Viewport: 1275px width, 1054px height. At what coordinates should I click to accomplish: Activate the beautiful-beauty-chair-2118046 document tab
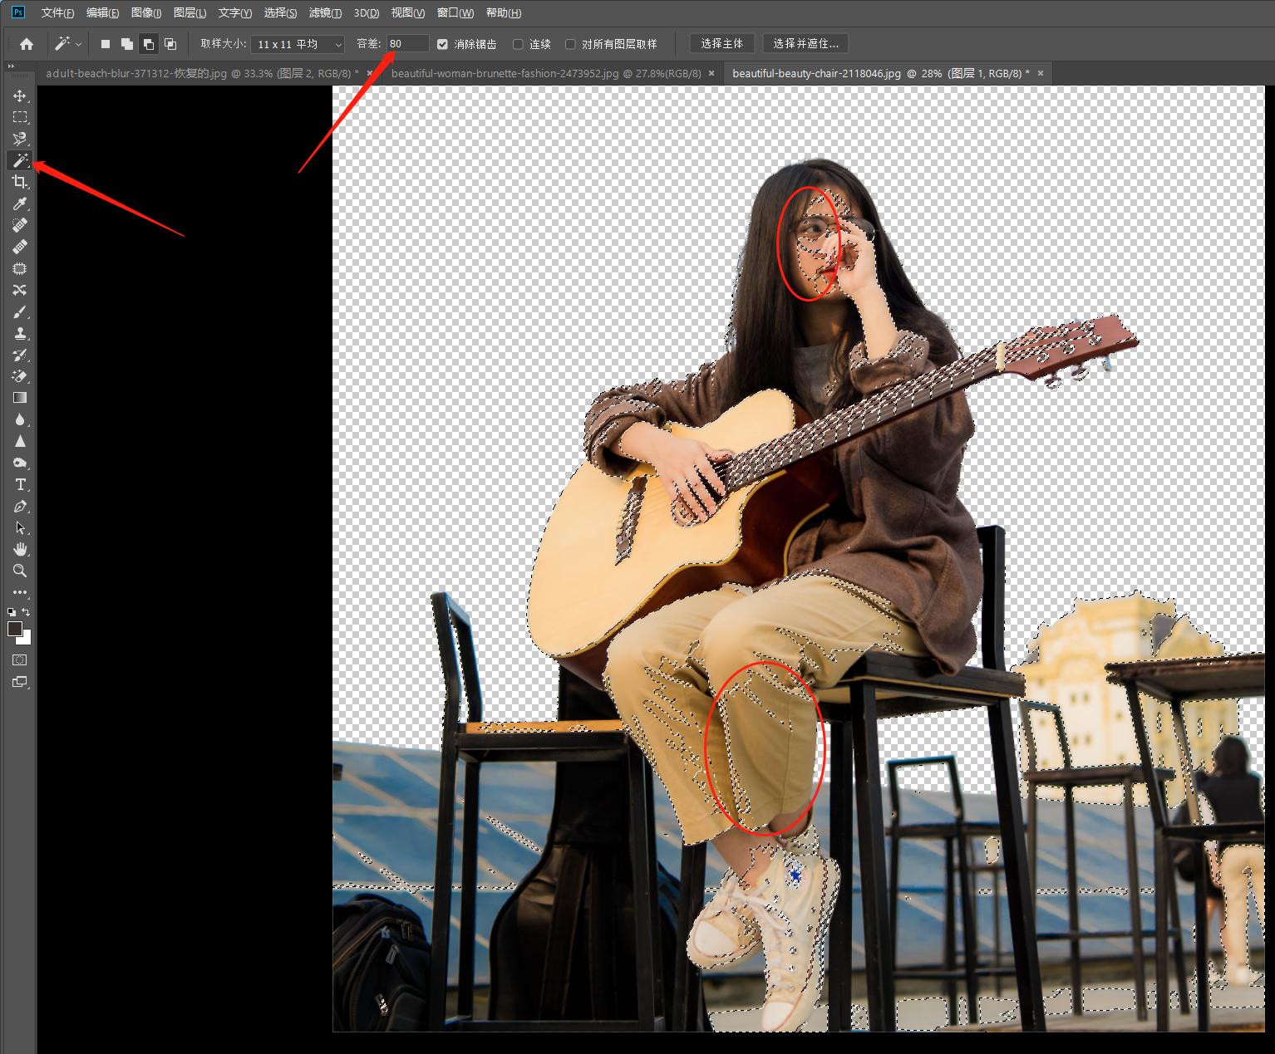click(881, 73)
